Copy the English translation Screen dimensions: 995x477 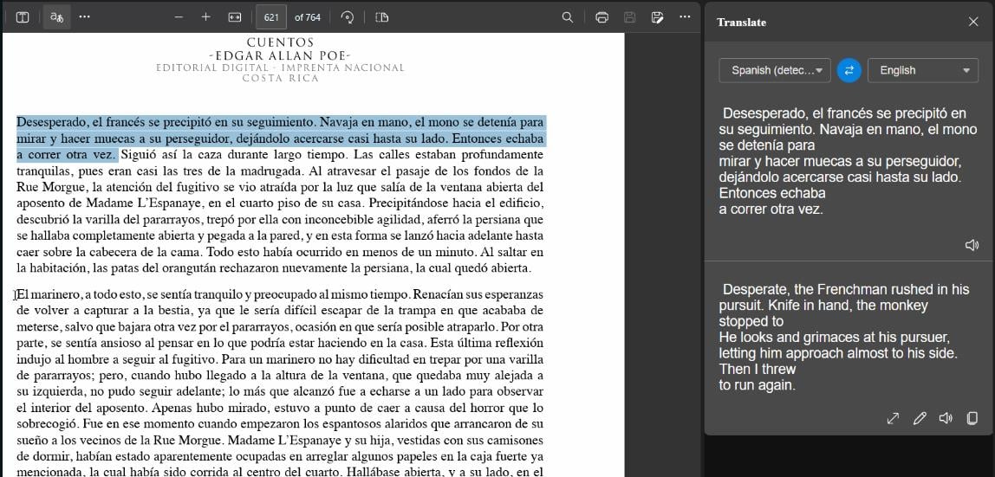click(x=972, y=418)
